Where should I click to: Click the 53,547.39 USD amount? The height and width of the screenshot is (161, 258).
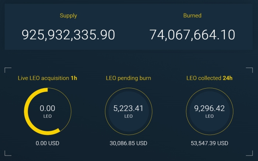click(x=209, y=143)
